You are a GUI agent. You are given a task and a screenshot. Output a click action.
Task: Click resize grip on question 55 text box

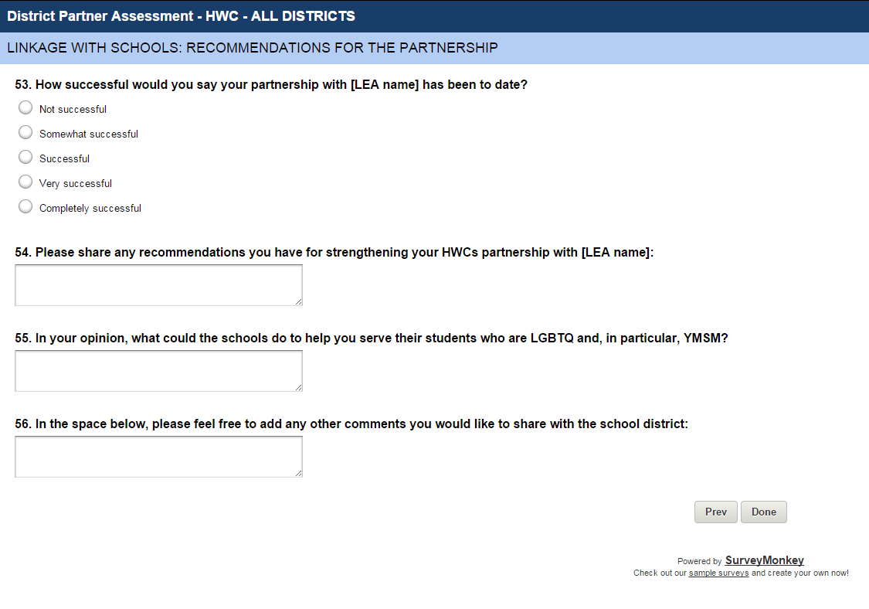[x=297, y=386]
